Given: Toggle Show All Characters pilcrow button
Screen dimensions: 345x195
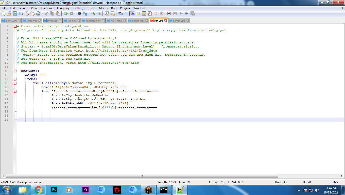Looking at the screenshot, I should (x=126, y=13).
